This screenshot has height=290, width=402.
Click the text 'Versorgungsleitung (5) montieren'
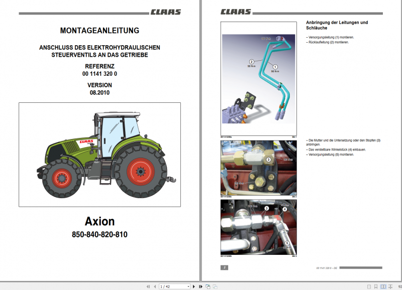pos(331,155)
